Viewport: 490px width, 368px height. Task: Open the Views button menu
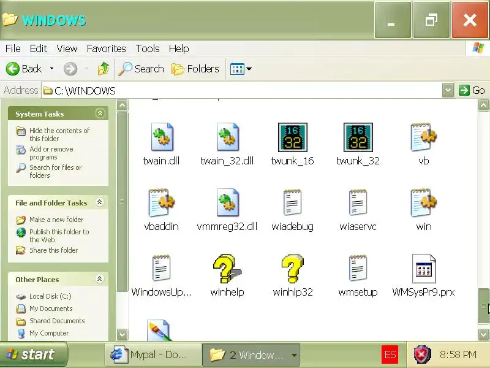(x=241, y=69)
